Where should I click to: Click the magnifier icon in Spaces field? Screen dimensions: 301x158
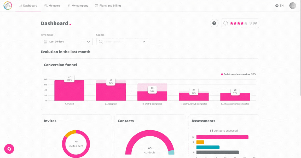[101, 42]
